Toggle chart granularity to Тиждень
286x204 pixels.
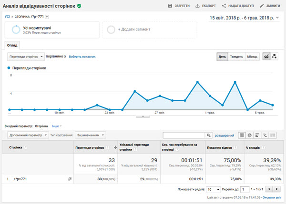[236, 57]
